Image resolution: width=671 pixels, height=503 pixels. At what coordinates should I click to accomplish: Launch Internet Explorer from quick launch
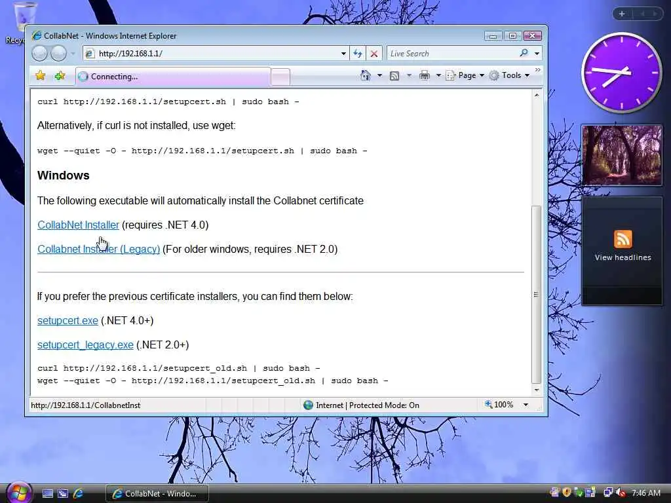(79, 494)
